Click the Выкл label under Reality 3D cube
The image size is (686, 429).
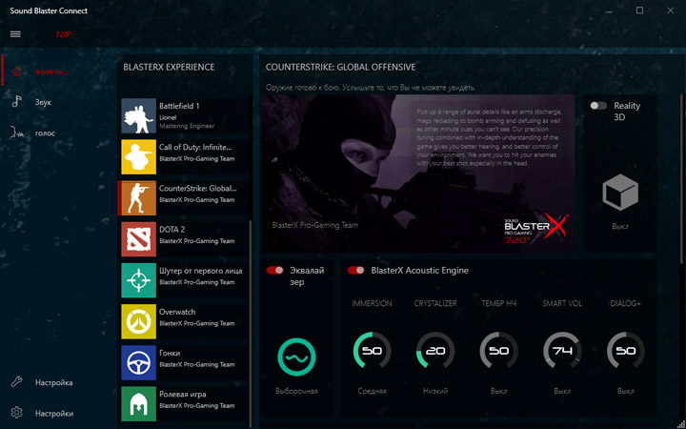[620, 226]
